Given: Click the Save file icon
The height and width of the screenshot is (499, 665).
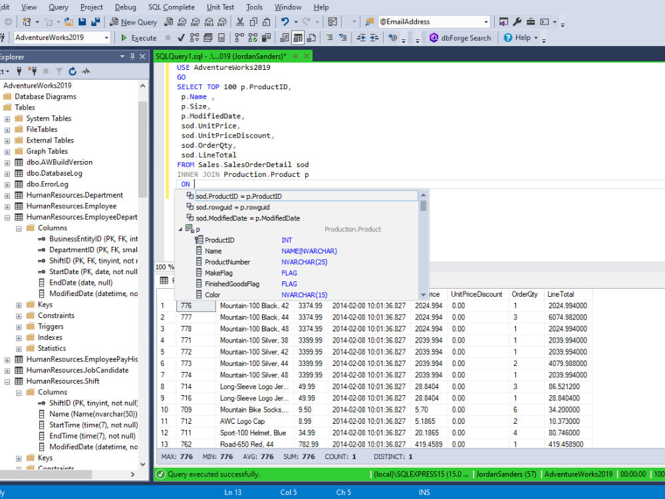Looking at the screenshot, I should pos(82,22).
